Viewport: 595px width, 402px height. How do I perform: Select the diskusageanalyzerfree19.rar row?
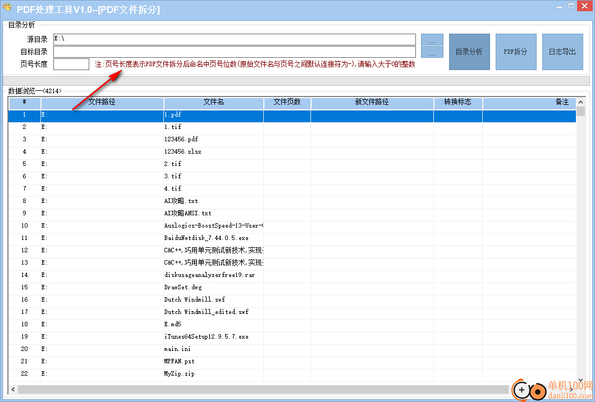(x=292, y=275)
